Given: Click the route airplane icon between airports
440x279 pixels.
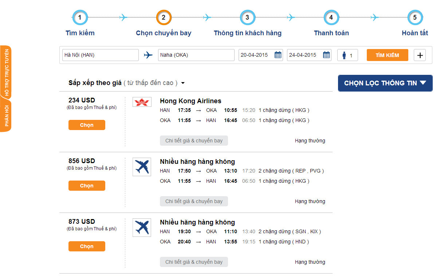Looking at the screenshot, I should [148, 55].
